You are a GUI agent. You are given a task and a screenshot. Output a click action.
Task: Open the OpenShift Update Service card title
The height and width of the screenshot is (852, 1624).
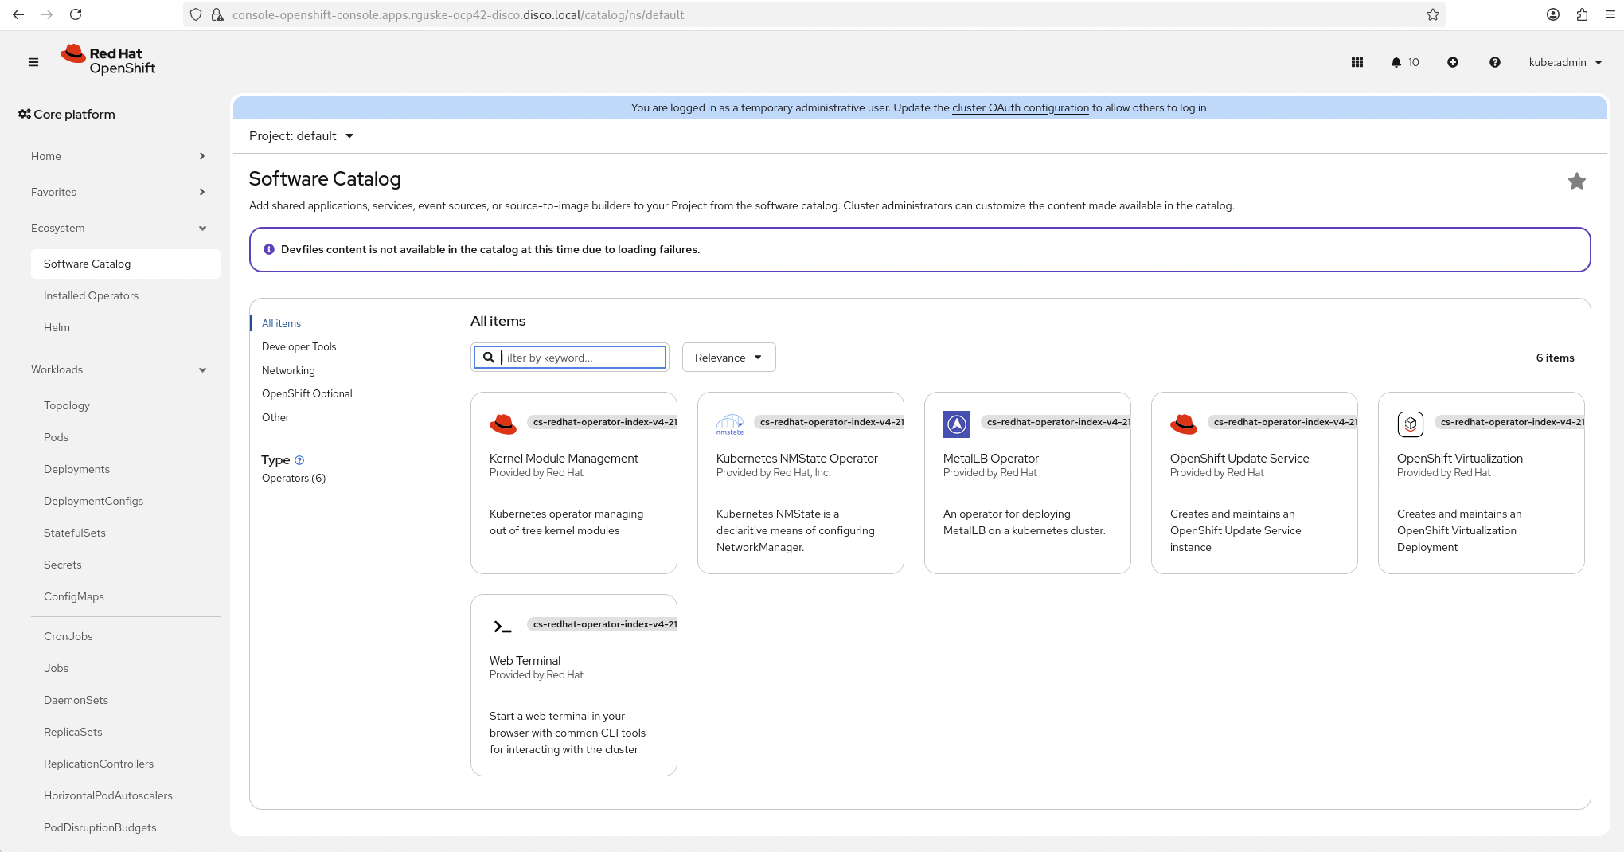pos(1239,459)
